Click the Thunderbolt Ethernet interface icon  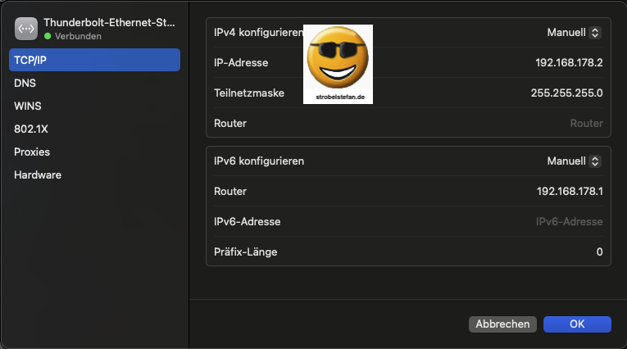[x=26, y=29]
